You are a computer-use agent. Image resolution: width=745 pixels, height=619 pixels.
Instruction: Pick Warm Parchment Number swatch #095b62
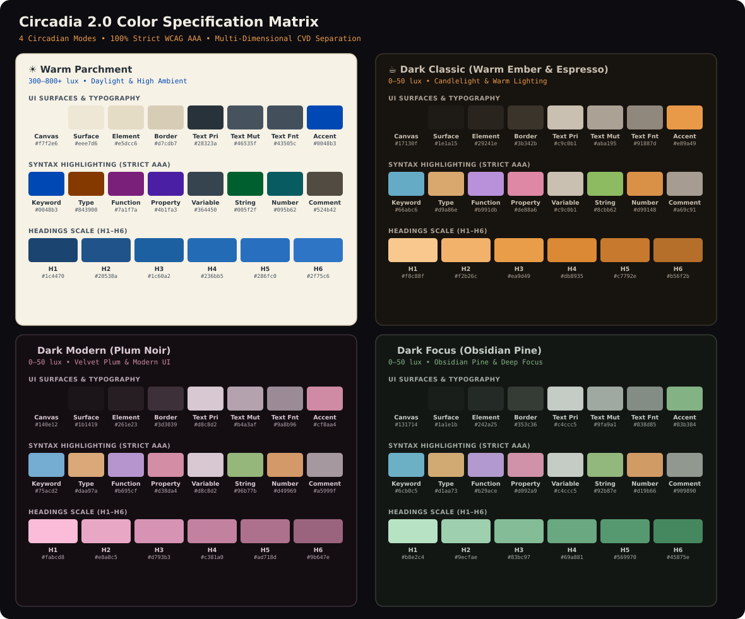click(x=285, y=184)
